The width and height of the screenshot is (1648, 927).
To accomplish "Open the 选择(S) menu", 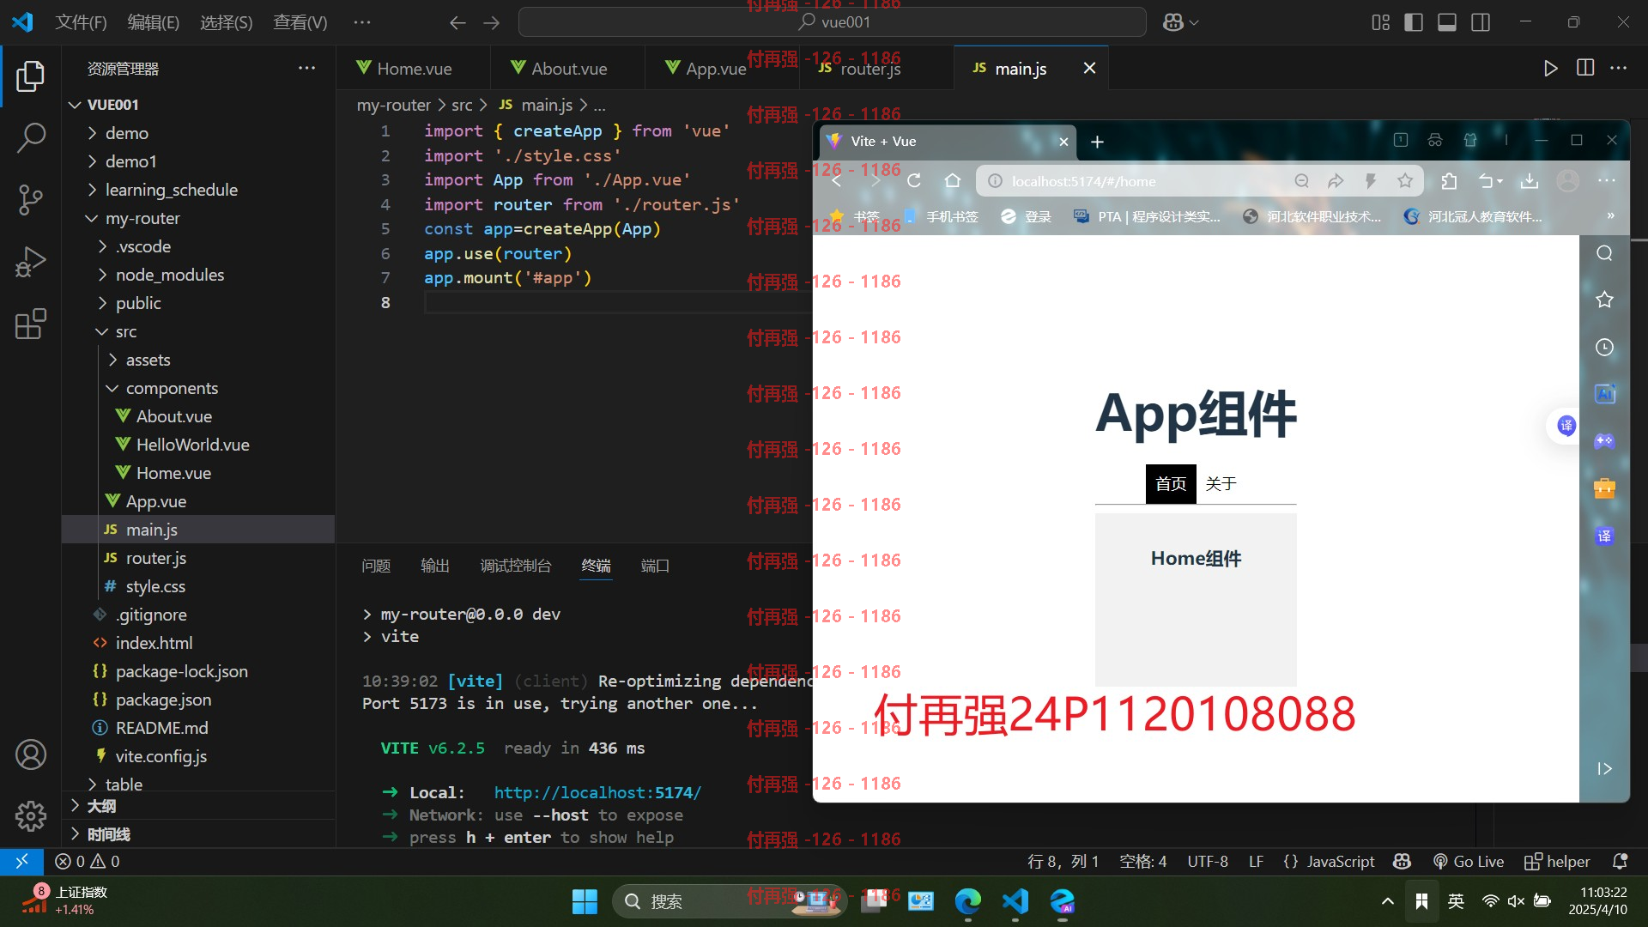I will click(x=226, y=22).
